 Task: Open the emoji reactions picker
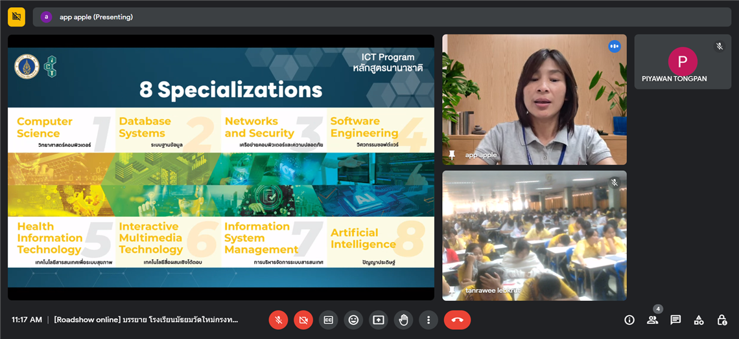point(353,320)
